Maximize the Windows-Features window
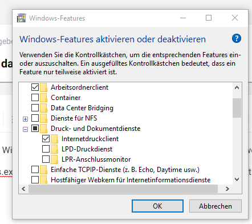Viewport: 252px width, 224px height. click(209, 18)
